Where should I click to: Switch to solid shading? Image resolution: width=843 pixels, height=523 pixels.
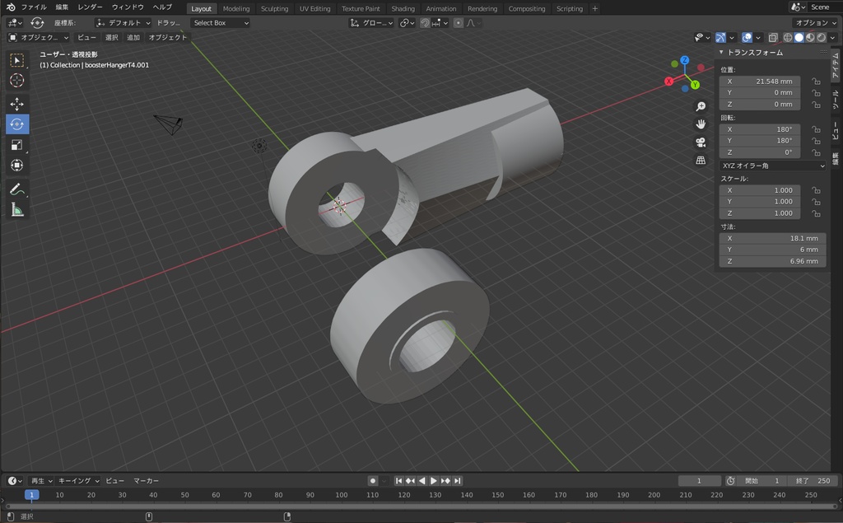click(799, 37)
